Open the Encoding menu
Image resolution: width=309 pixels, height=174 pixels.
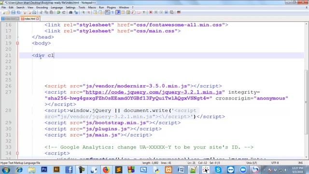point(42,8)
